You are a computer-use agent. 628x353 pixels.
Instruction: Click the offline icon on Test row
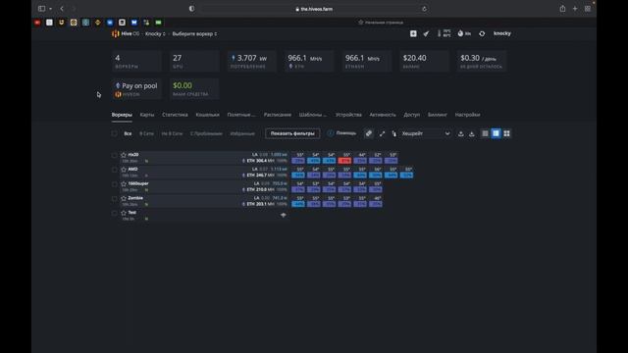coord(284,215)
